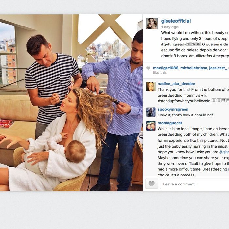Click the heart like button beside comment box
The height and width of the screenshot is (229, 229).
coord(151,184)
